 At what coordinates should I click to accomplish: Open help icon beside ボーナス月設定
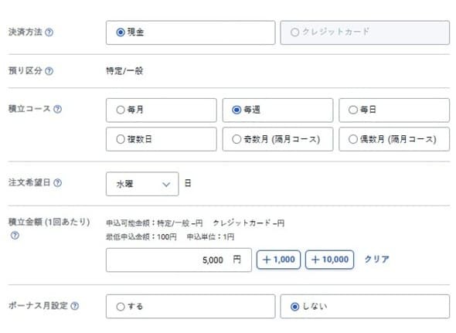coord(75,306)
